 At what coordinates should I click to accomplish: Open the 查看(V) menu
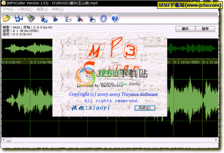click(42, 9)
